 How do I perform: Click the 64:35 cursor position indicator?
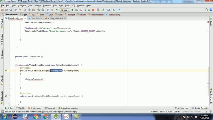click(x=162, y=112)
